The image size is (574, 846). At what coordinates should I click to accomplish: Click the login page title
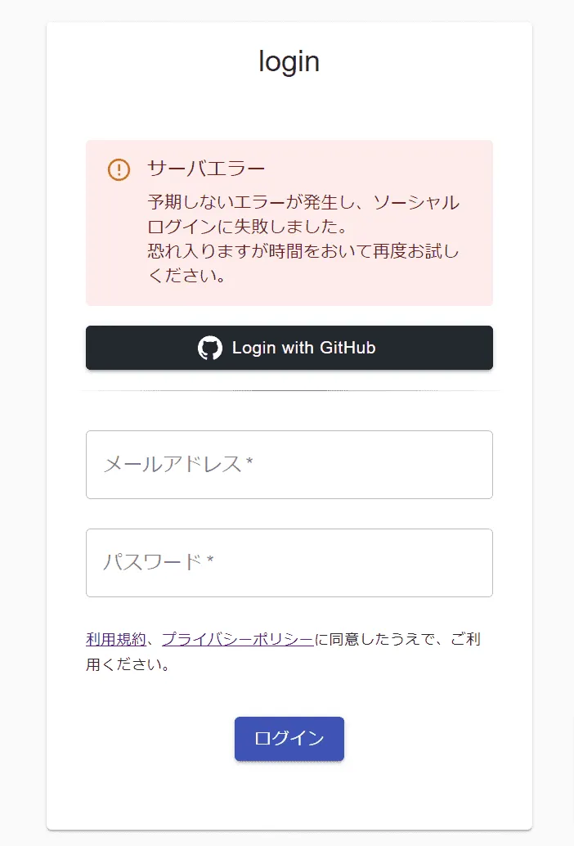click(x=289, y=61)
